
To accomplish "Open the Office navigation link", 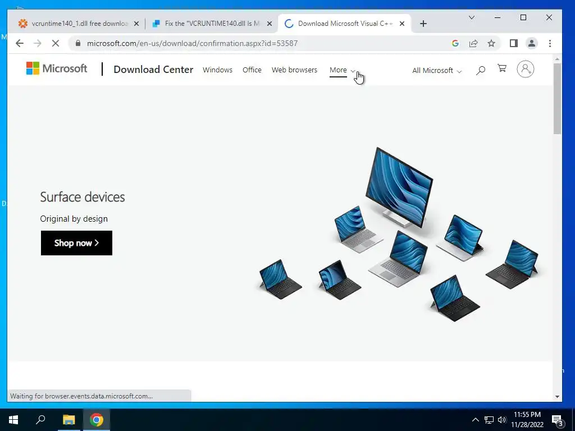I will point(252,70).
